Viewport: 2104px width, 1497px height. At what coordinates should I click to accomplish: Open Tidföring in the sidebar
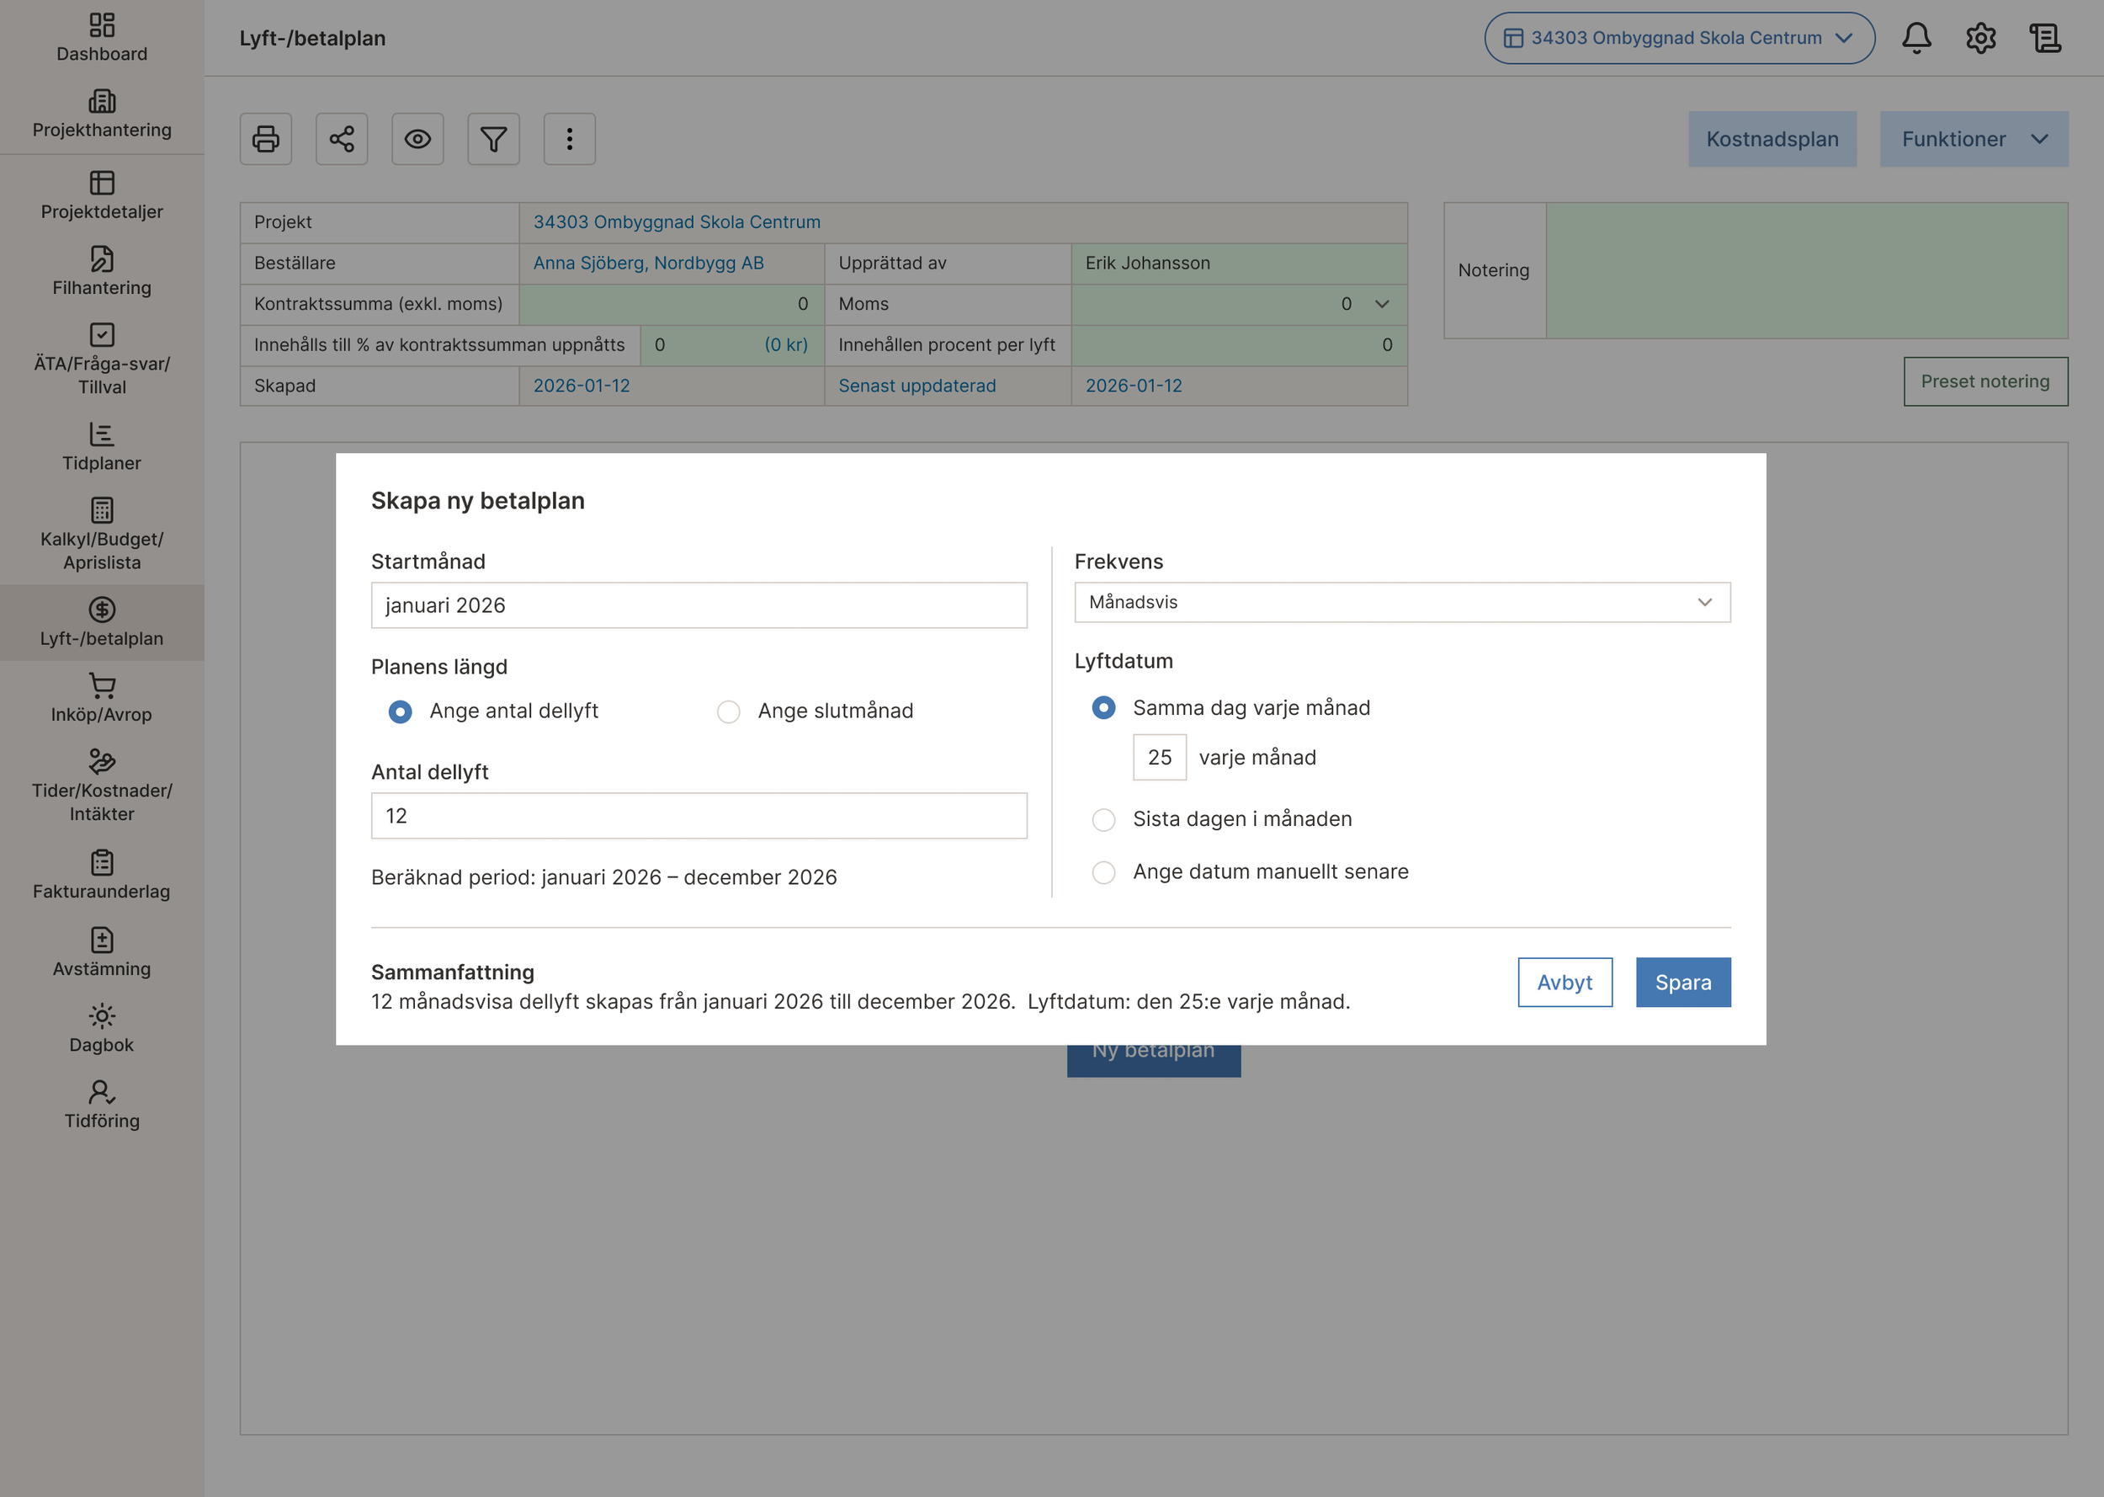pyautogui.click(x=101, y=1105)
